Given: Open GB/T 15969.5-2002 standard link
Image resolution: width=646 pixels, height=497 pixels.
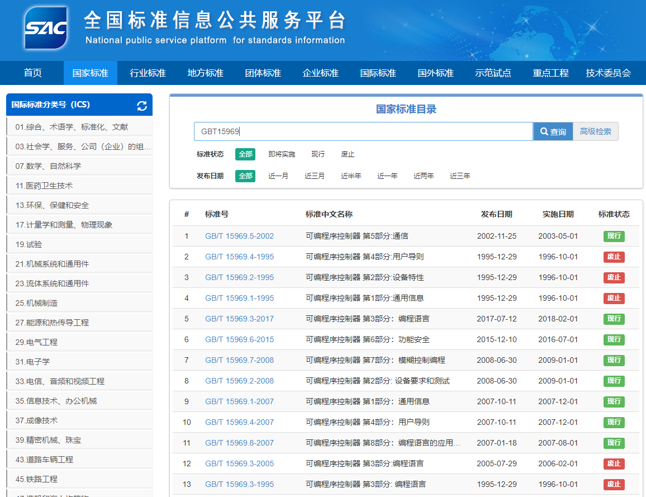Looking at the screenshot, I should (239, 236).
